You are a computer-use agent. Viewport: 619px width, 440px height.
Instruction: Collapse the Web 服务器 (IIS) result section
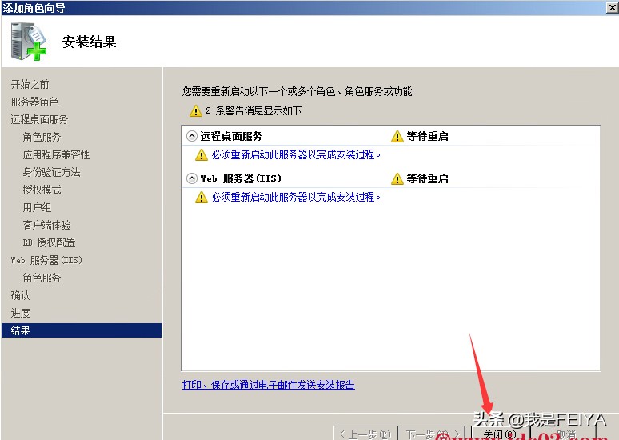point(191,178)
